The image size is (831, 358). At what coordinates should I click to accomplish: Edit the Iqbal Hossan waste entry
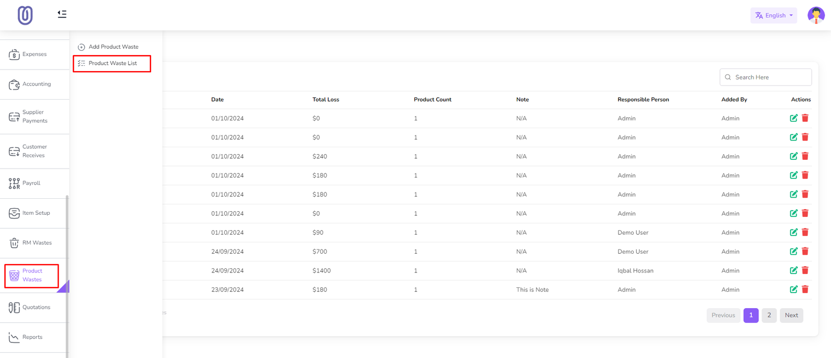click(x=793, y=270)
